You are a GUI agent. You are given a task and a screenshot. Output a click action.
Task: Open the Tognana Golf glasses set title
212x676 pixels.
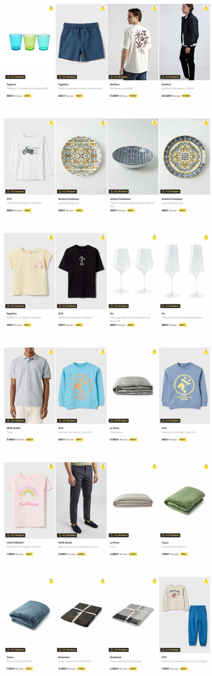[27, 88]
